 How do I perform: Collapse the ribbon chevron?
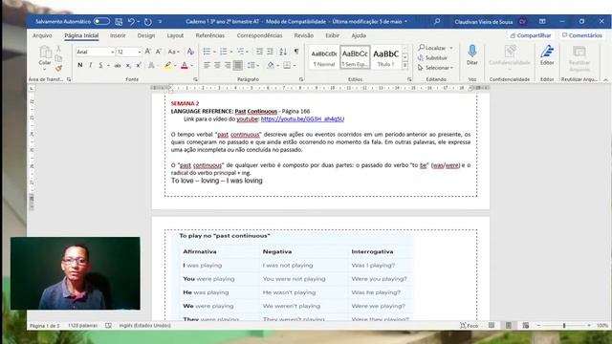[x=605, y=79]
